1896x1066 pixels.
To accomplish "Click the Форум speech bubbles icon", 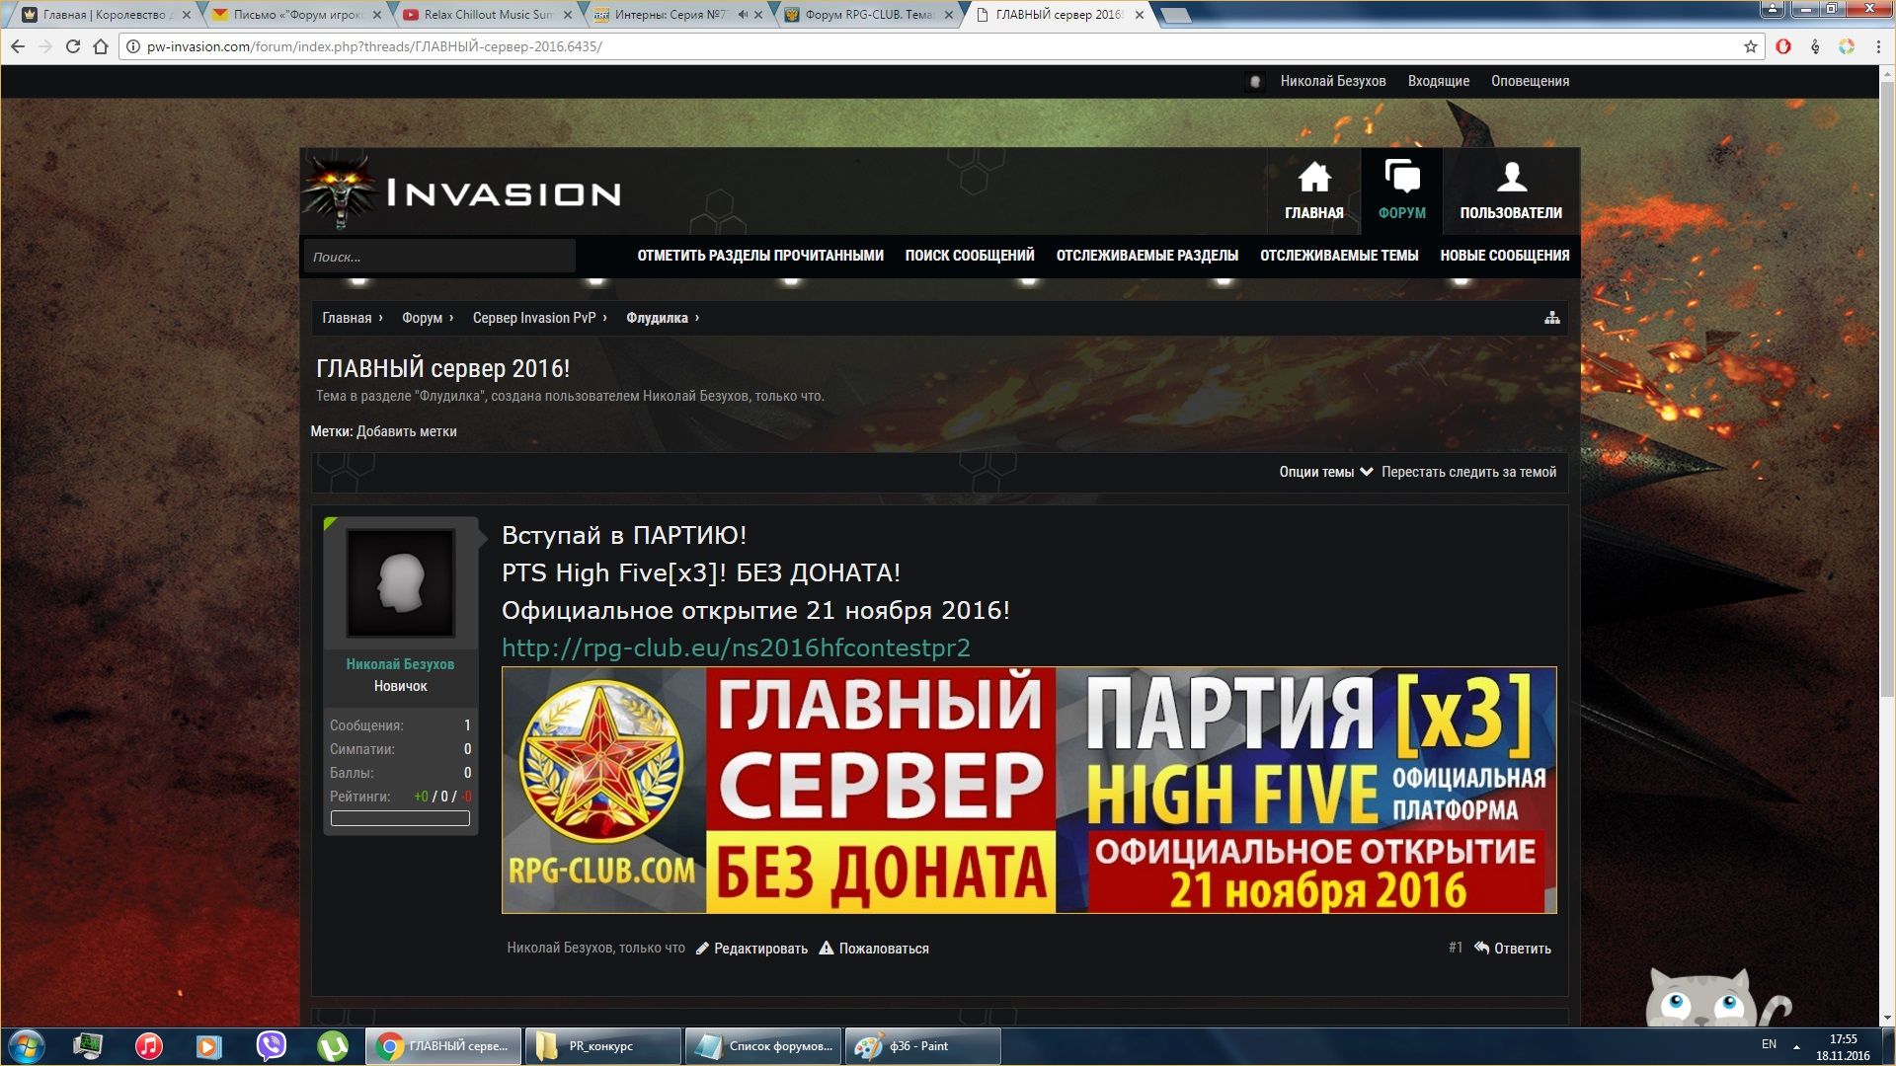I will [x=1401, y=178].
